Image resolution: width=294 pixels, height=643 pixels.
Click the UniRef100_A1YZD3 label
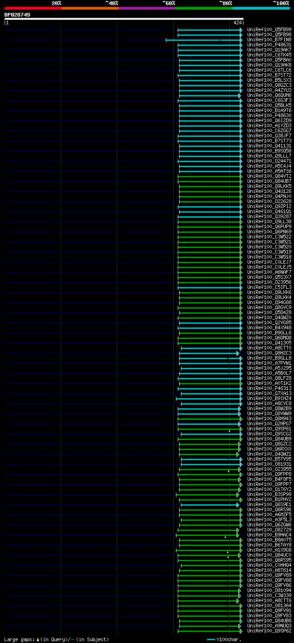tap(269, 125)
